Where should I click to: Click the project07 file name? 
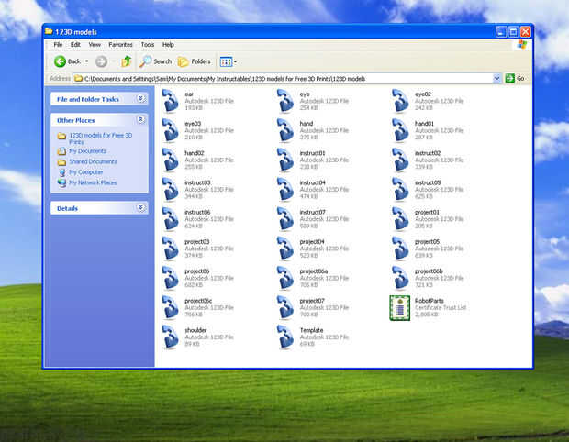tap(312, 301)
